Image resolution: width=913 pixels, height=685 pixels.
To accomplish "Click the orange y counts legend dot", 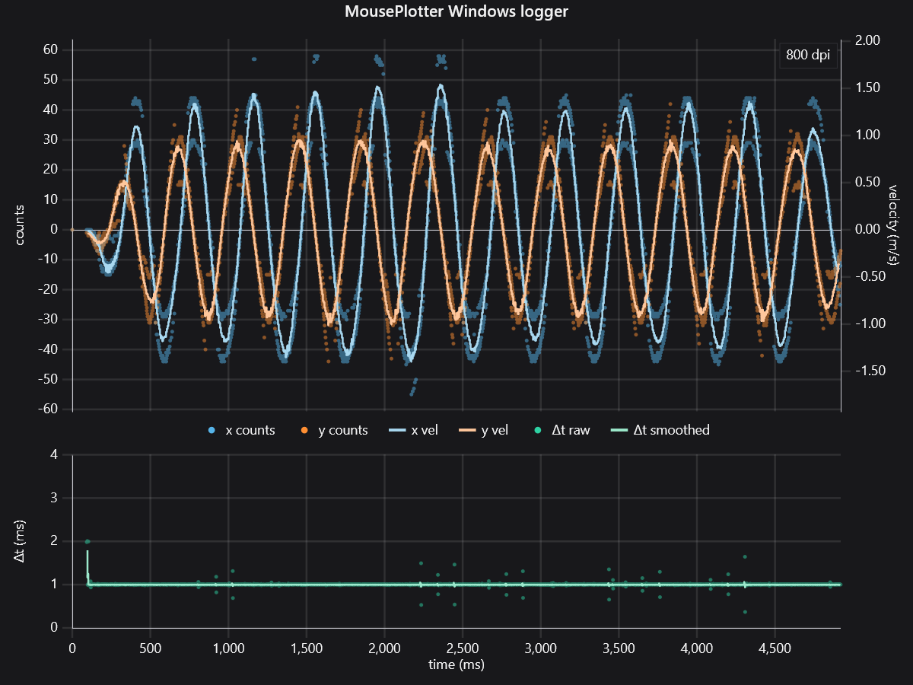I will [x=304, y=431].
